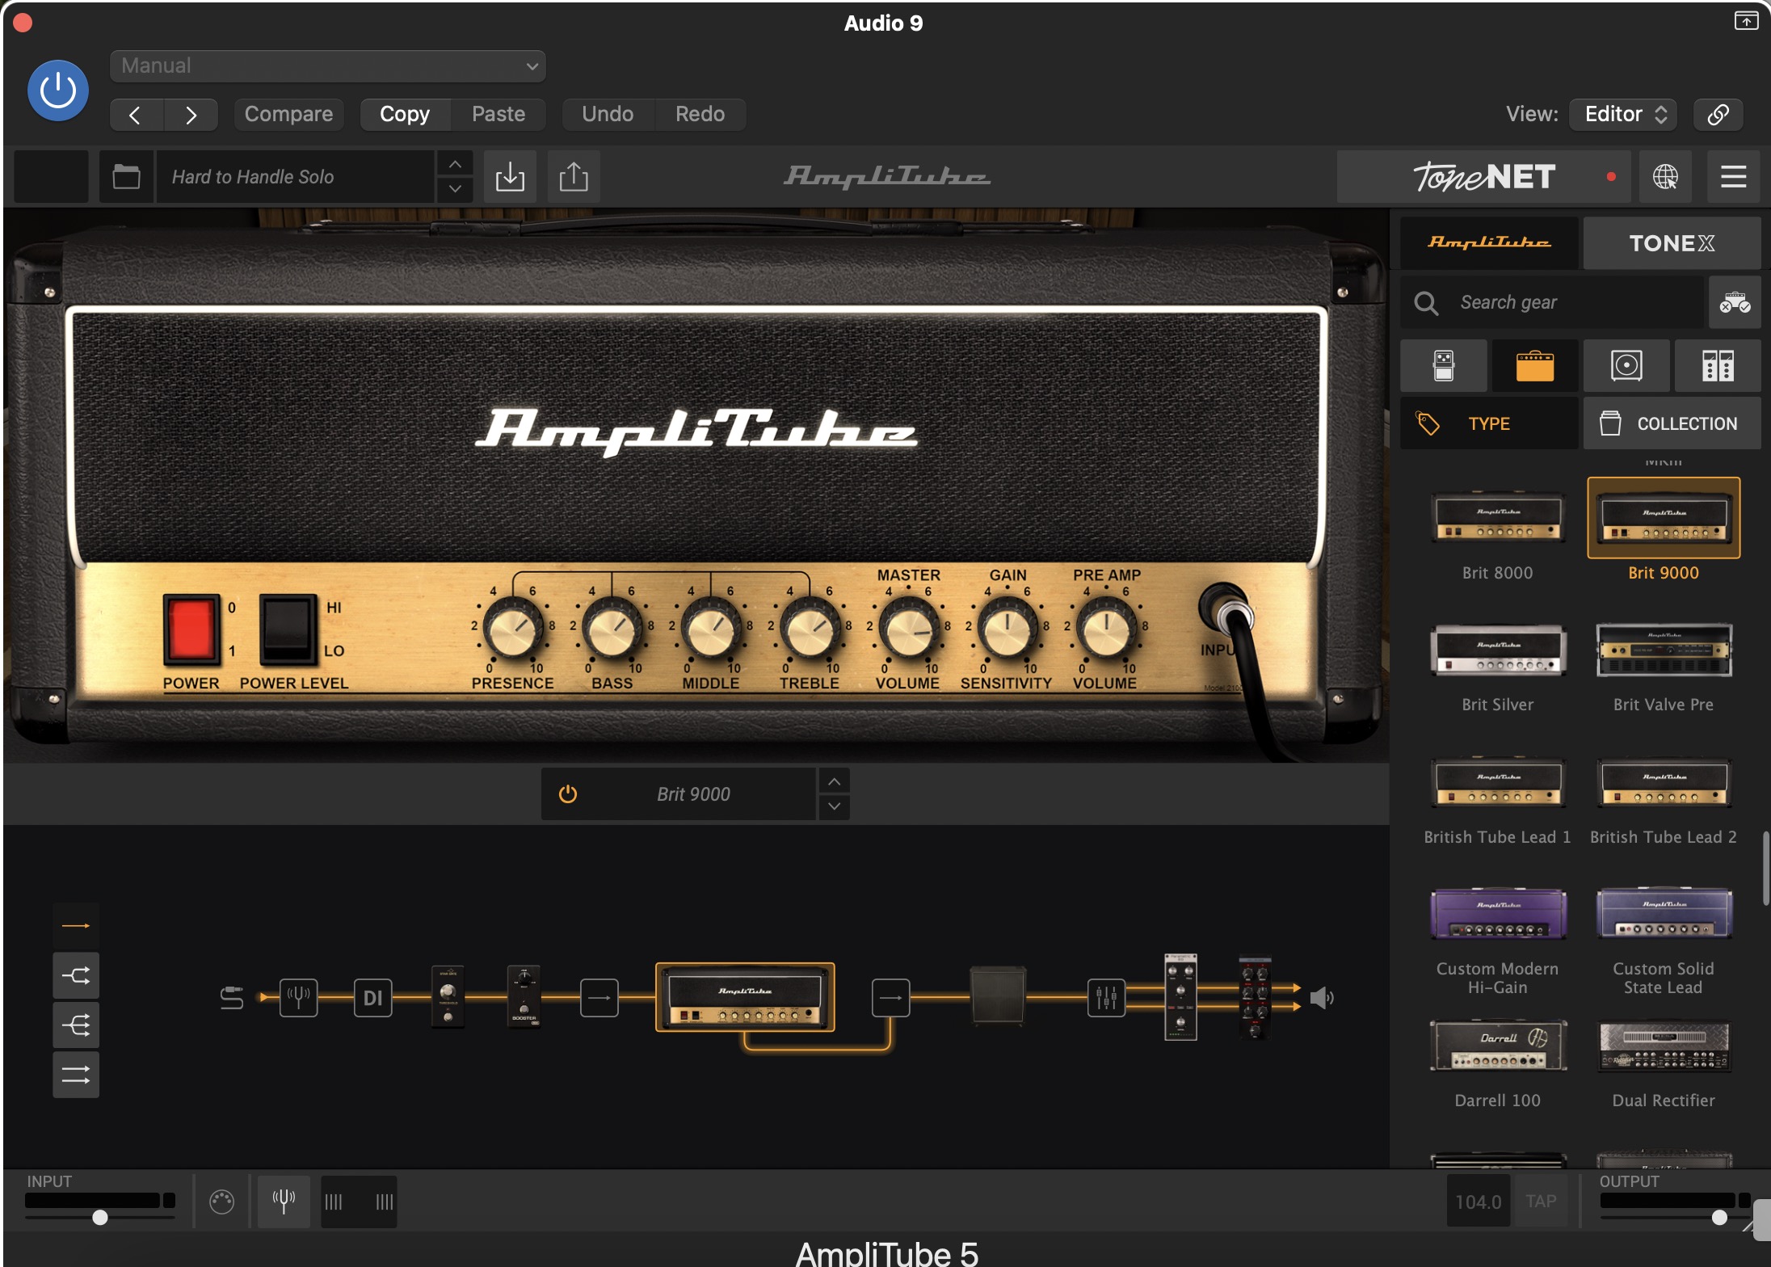Click the globe web browser icon
Image resolution: width=1771 pixels, height=1267 pixels.
[x=1664, y=176]
